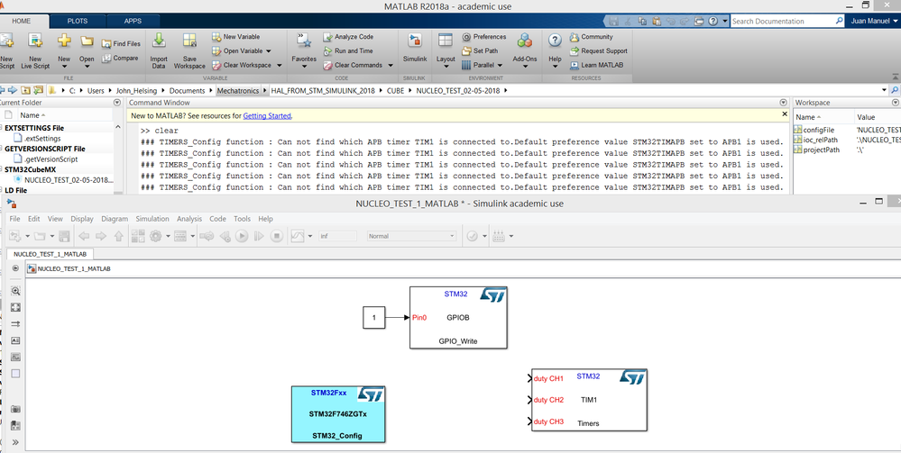Open the Import Data tool

click(x=159, y=50)
